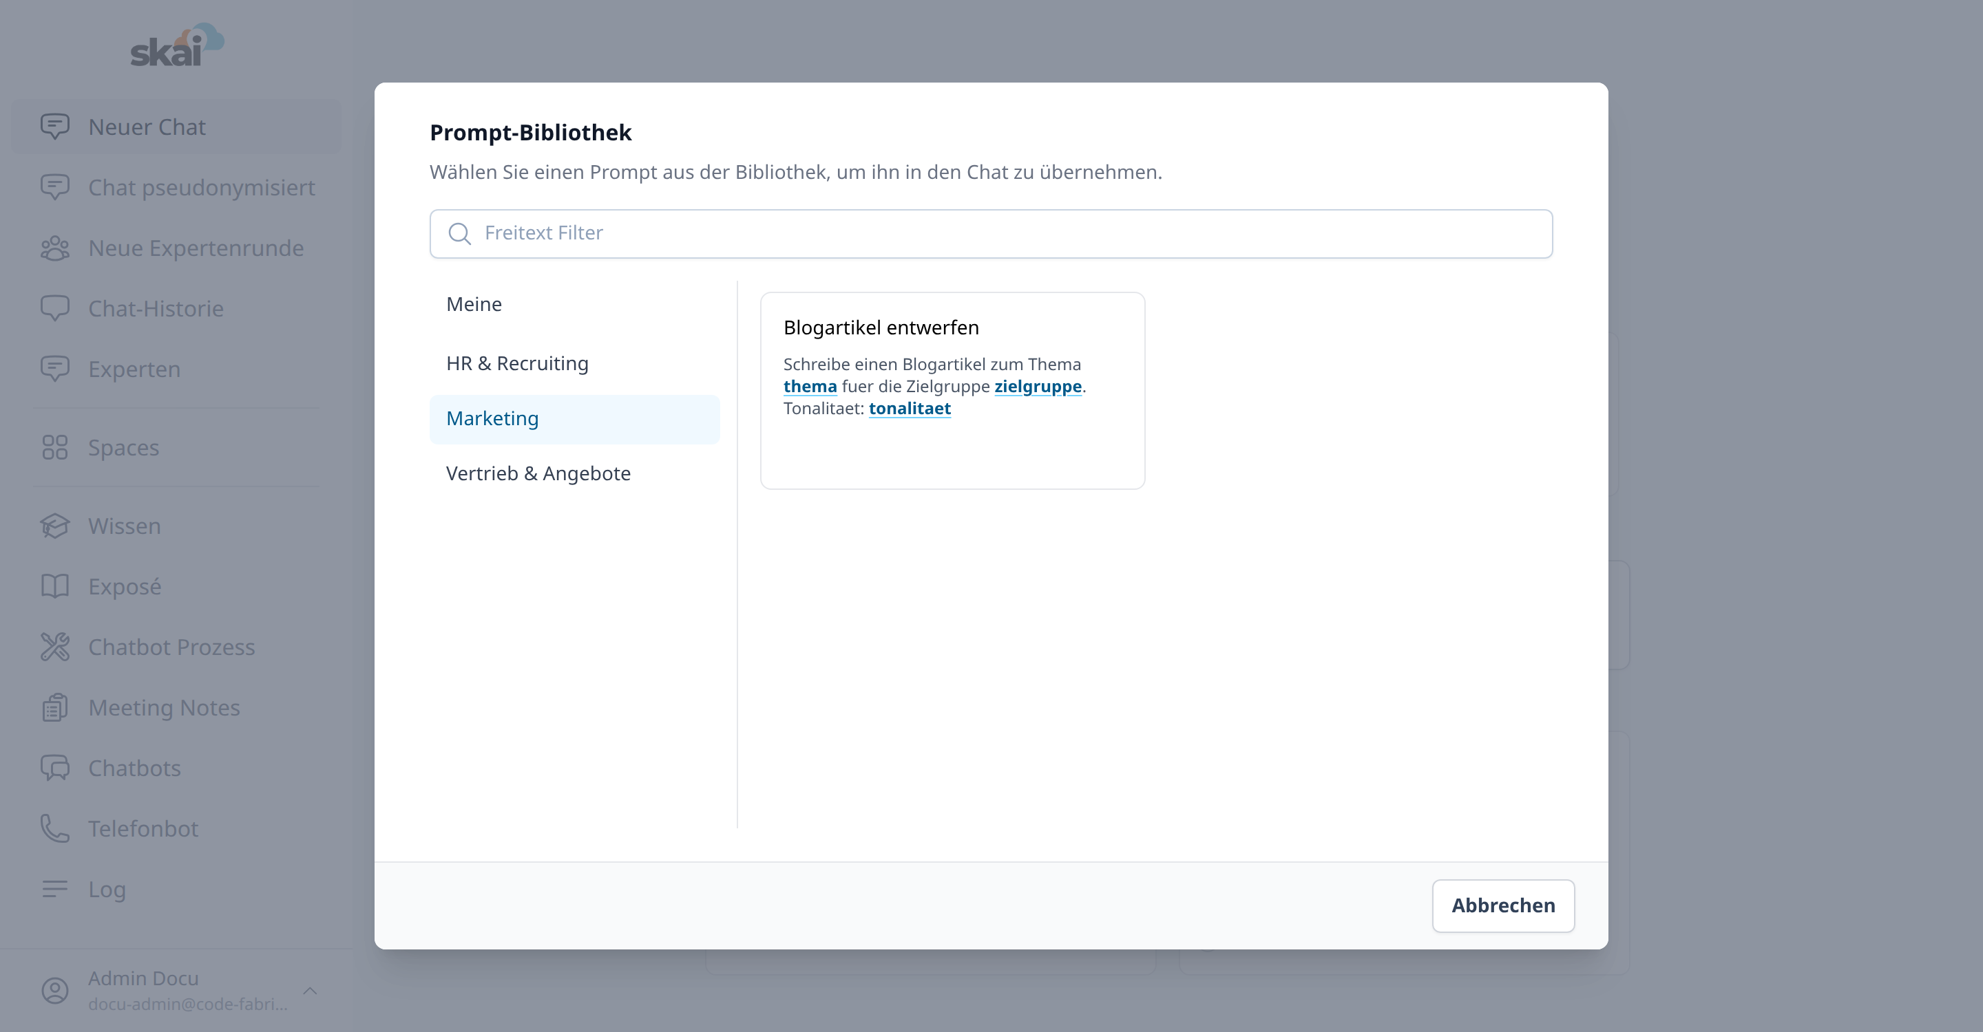Click the Freitext Filter input field
Image resolution: width=1983 pixels, height=1032 pixels.
[991, 234]
